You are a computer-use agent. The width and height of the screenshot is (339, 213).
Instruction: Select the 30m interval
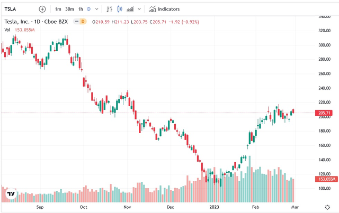pyautogui.click(x=69, y=9)
